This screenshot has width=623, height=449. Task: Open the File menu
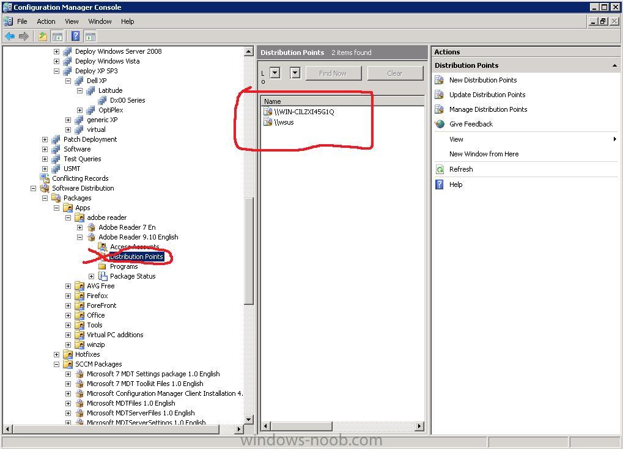pyautogui.click(x=22, y=21)
